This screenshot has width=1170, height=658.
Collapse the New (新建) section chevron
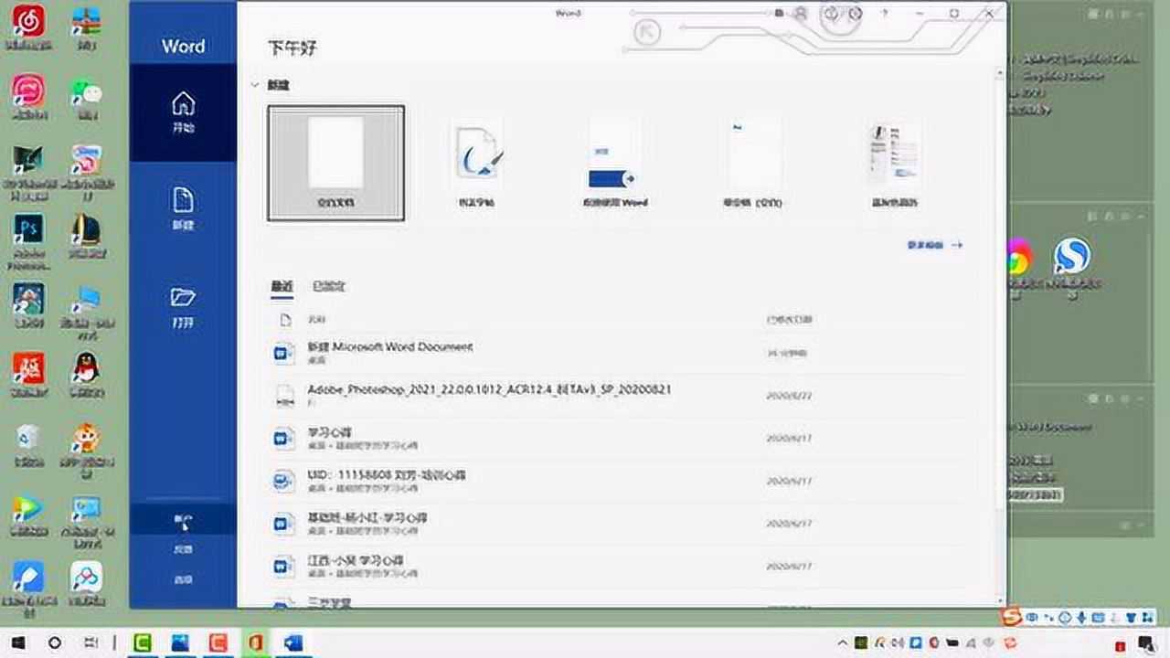tap(255, 85)
